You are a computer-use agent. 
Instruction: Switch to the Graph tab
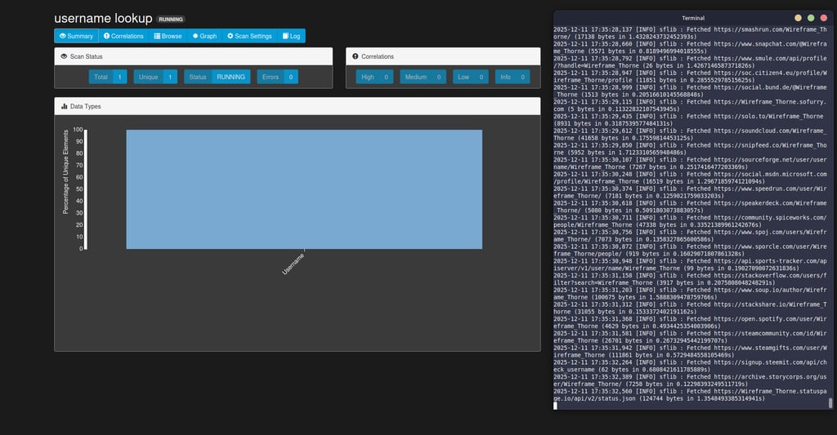204,36
